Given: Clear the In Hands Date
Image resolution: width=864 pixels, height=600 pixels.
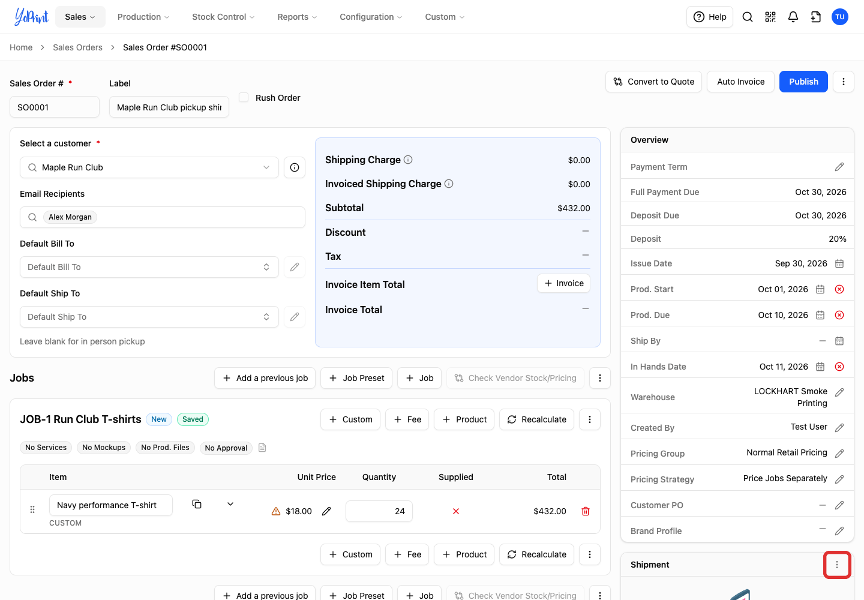Looking at the screenshot, I should (x=839, y=367).
